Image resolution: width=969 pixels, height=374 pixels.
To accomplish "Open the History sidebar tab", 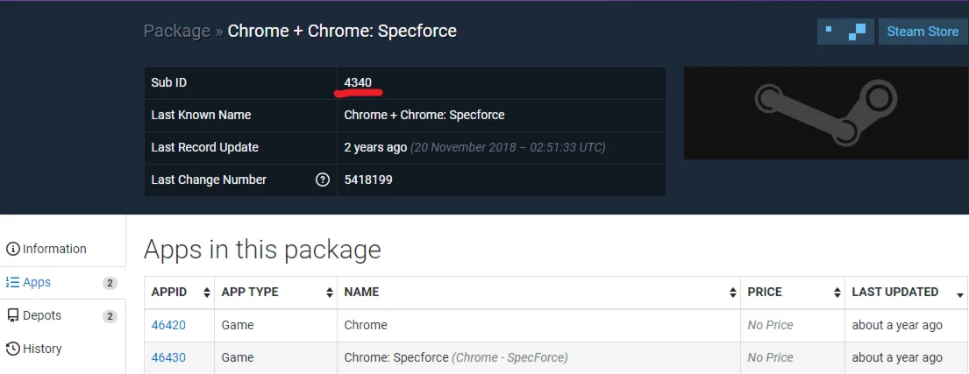I will click(42, 349).
